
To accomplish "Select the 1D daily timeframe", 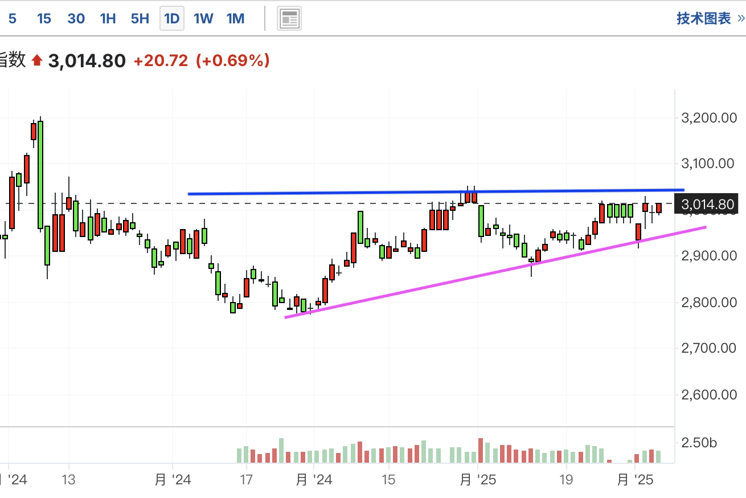I will click(171, 19).
